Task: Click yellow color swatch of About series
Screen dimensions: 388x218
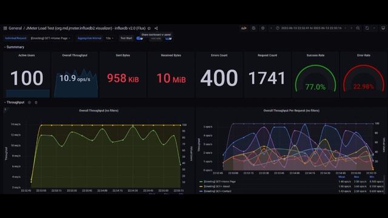Action: (201, 187)
